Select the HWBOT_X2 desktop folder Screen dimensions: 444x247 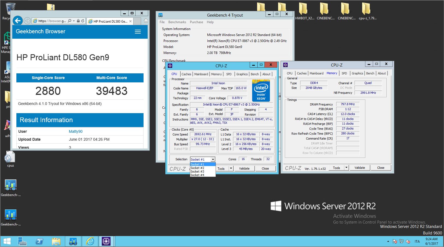(x=305, y=11)
